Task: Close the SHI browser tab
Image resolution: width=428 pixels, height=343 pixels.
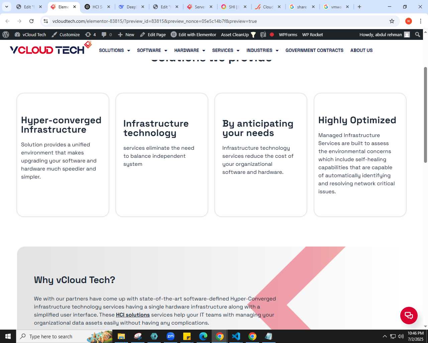Action: 245,7
